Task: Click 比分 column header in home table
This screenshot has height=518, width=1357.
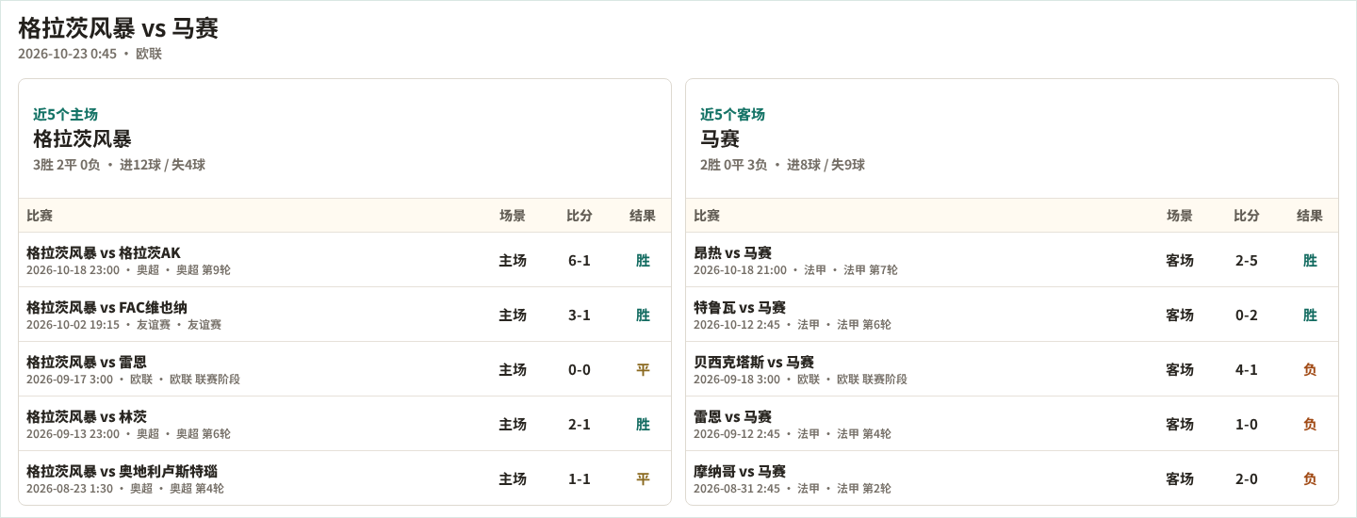Action: pos(580,216)
